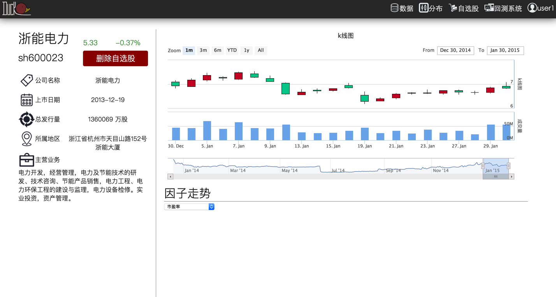Click the navigator right scroll arrow
This screenshot has width=556, height=297.
pyautogui.click(x=512, y=177)
